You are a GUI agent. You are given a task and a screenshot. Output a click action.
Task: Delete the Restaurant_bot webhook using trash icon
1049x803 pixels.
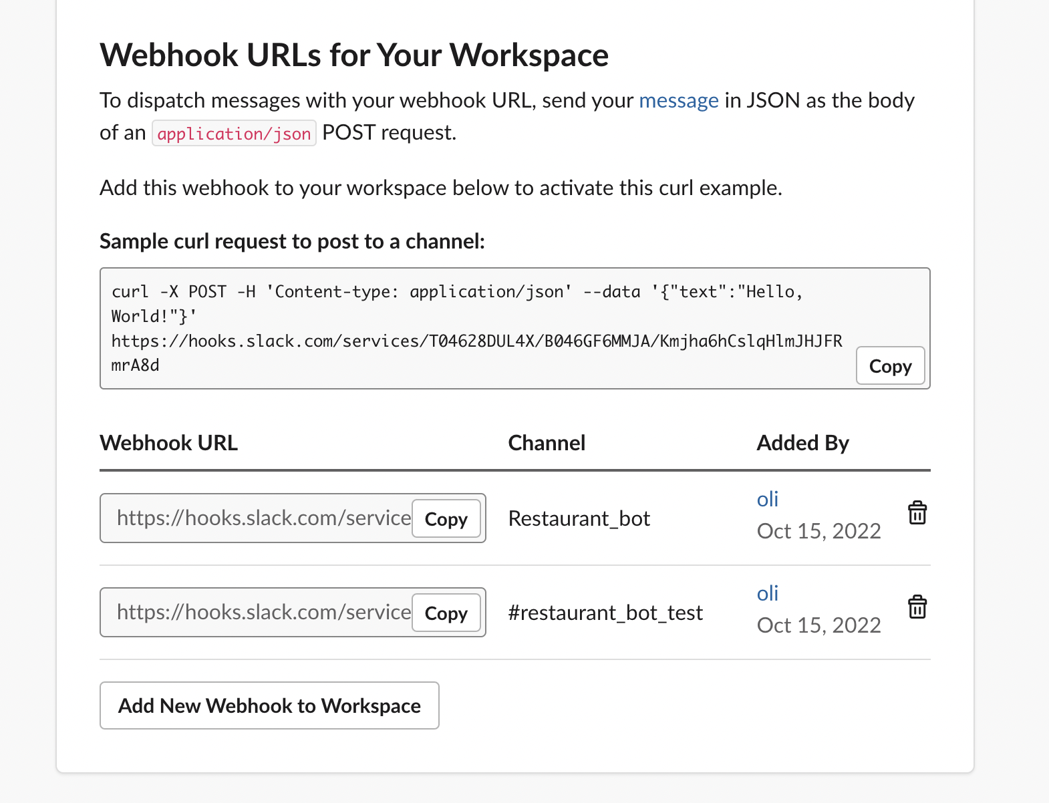click(x=917, y=513)
